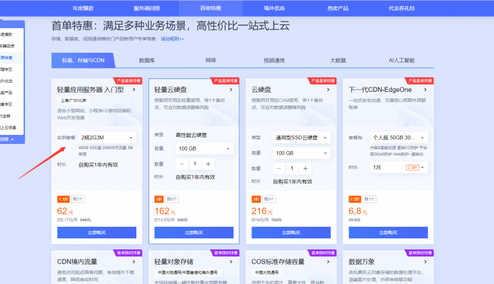Click the 62 元 price
The width and height of the screenshot is (494, 284).
(x=65, y=211)
